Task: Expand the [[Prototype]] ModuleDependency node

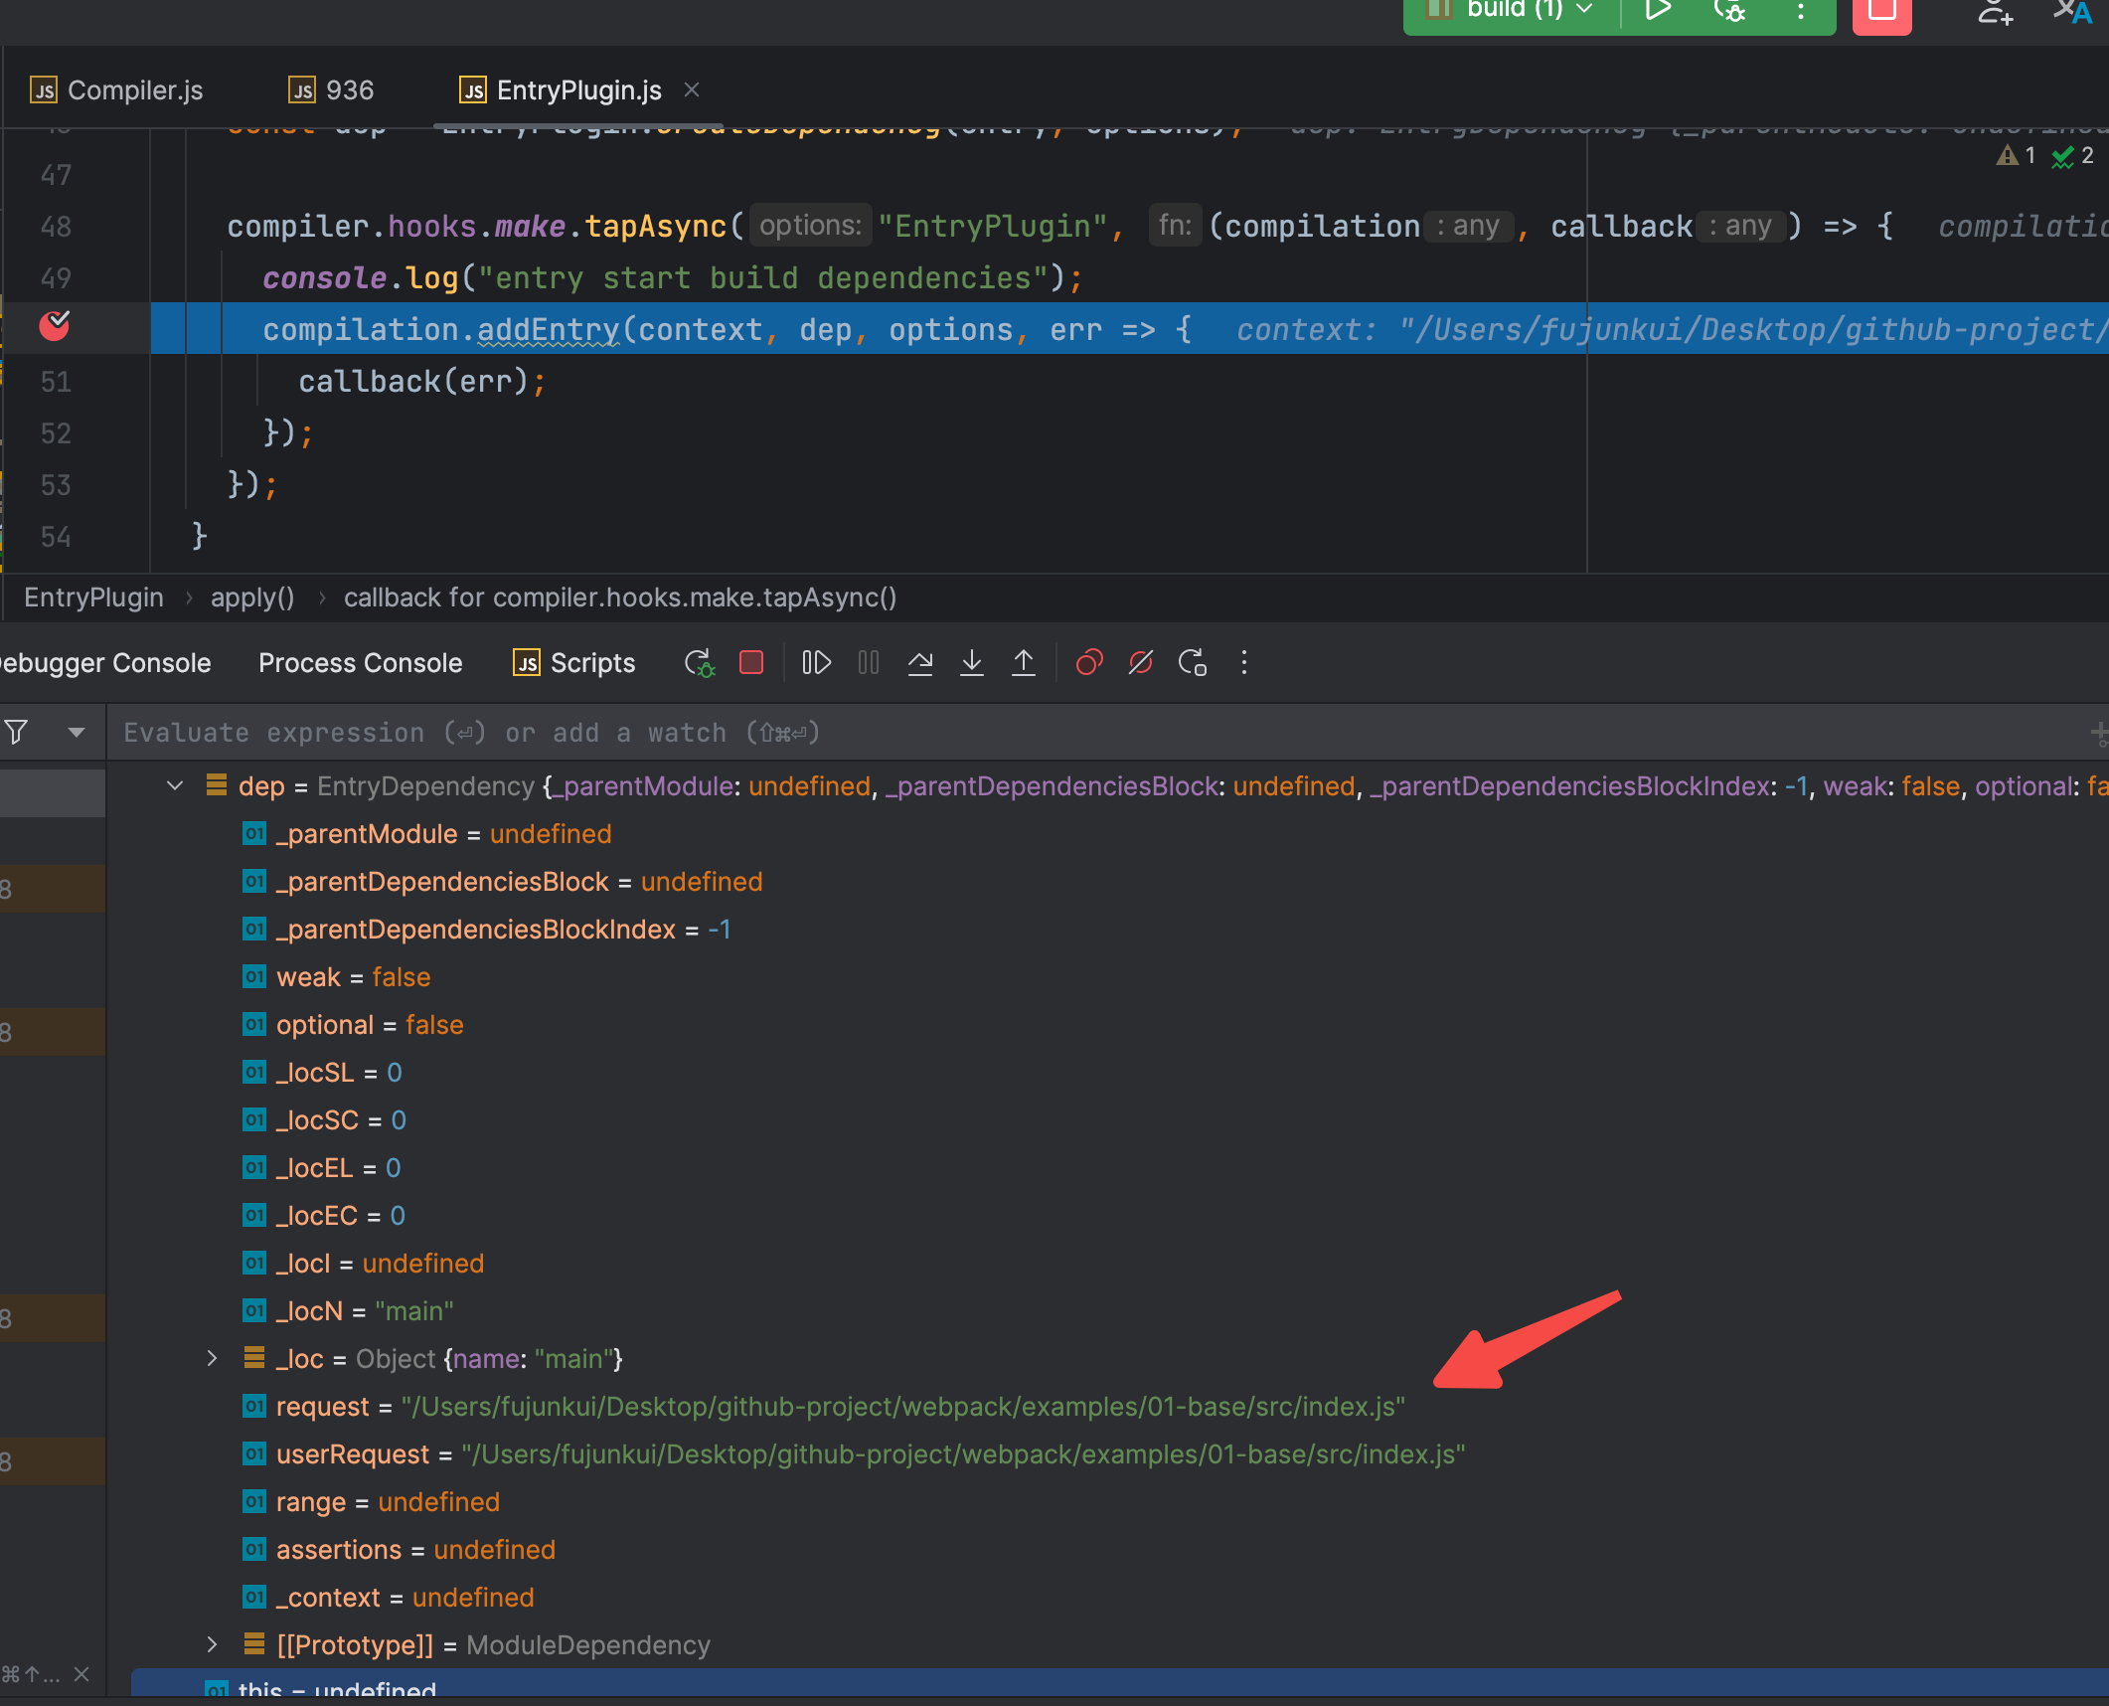Action: pos(212,1645)
